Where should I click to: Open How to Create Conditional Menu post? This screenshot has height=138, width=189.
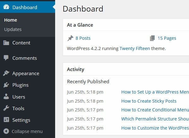pyautogui.click(x=155, y=110)
